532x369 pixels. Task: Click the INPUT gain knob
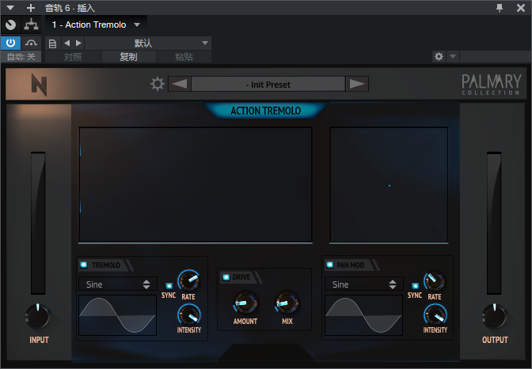click(38, 317)
